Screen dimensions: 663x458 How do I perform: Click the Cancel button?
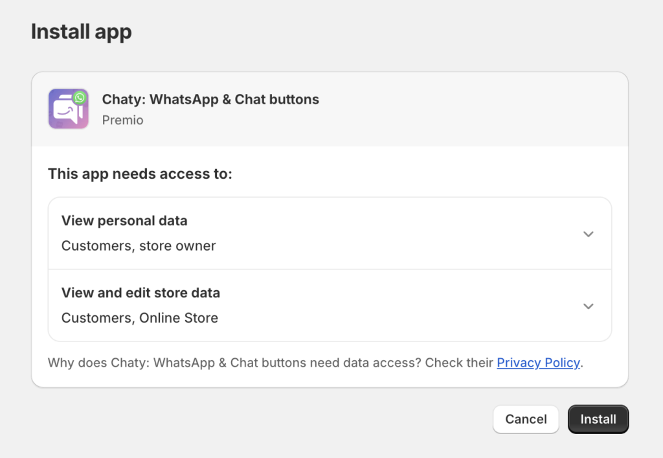[x=526, y=419]
